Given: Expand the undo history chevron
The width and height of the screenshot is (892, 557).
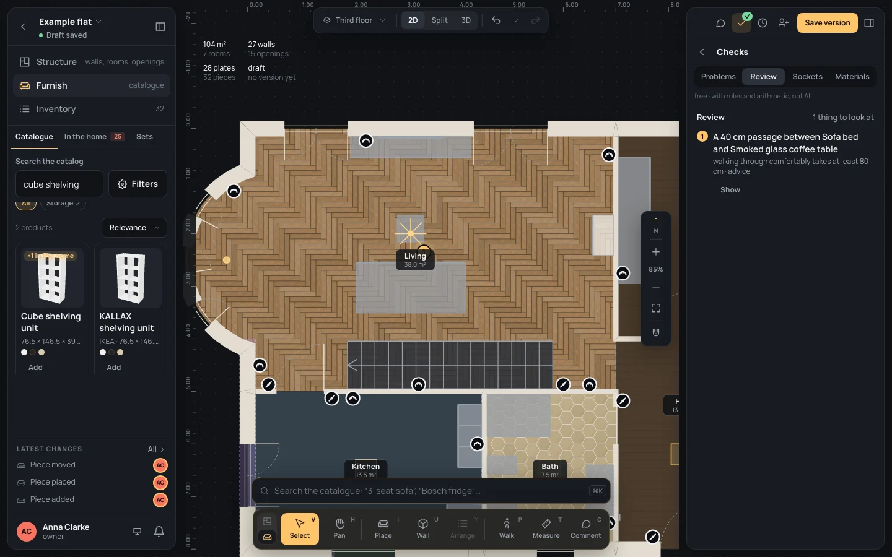Looking at the screenshot, I should click(x=515, y=20).
